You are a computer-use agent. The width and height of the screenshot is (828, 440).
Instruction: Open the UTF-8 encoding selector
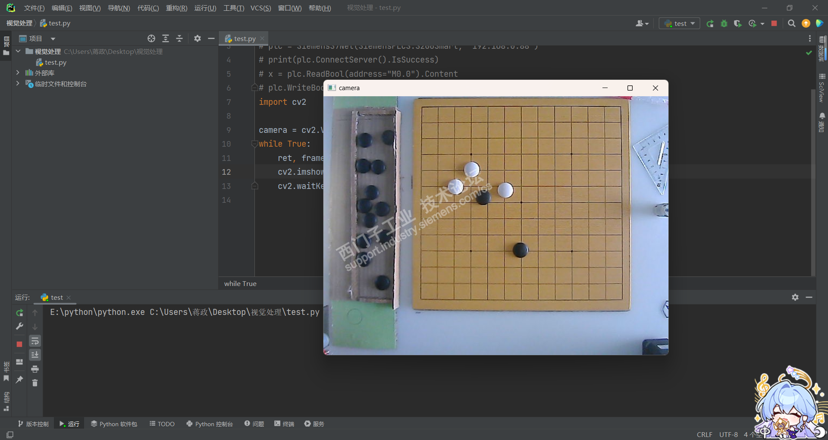click(x=728, y=434)
